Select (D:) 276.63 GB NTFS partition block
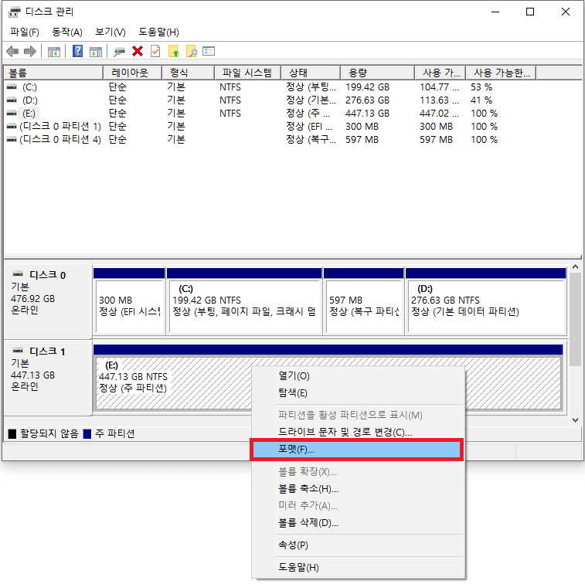This screenshot has width=585, height=584. [x=486, y=301]
